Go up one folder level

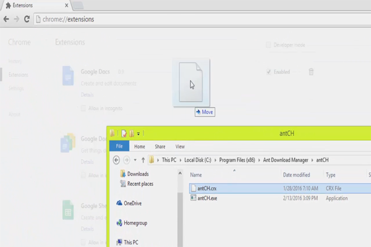click(143, 160)
